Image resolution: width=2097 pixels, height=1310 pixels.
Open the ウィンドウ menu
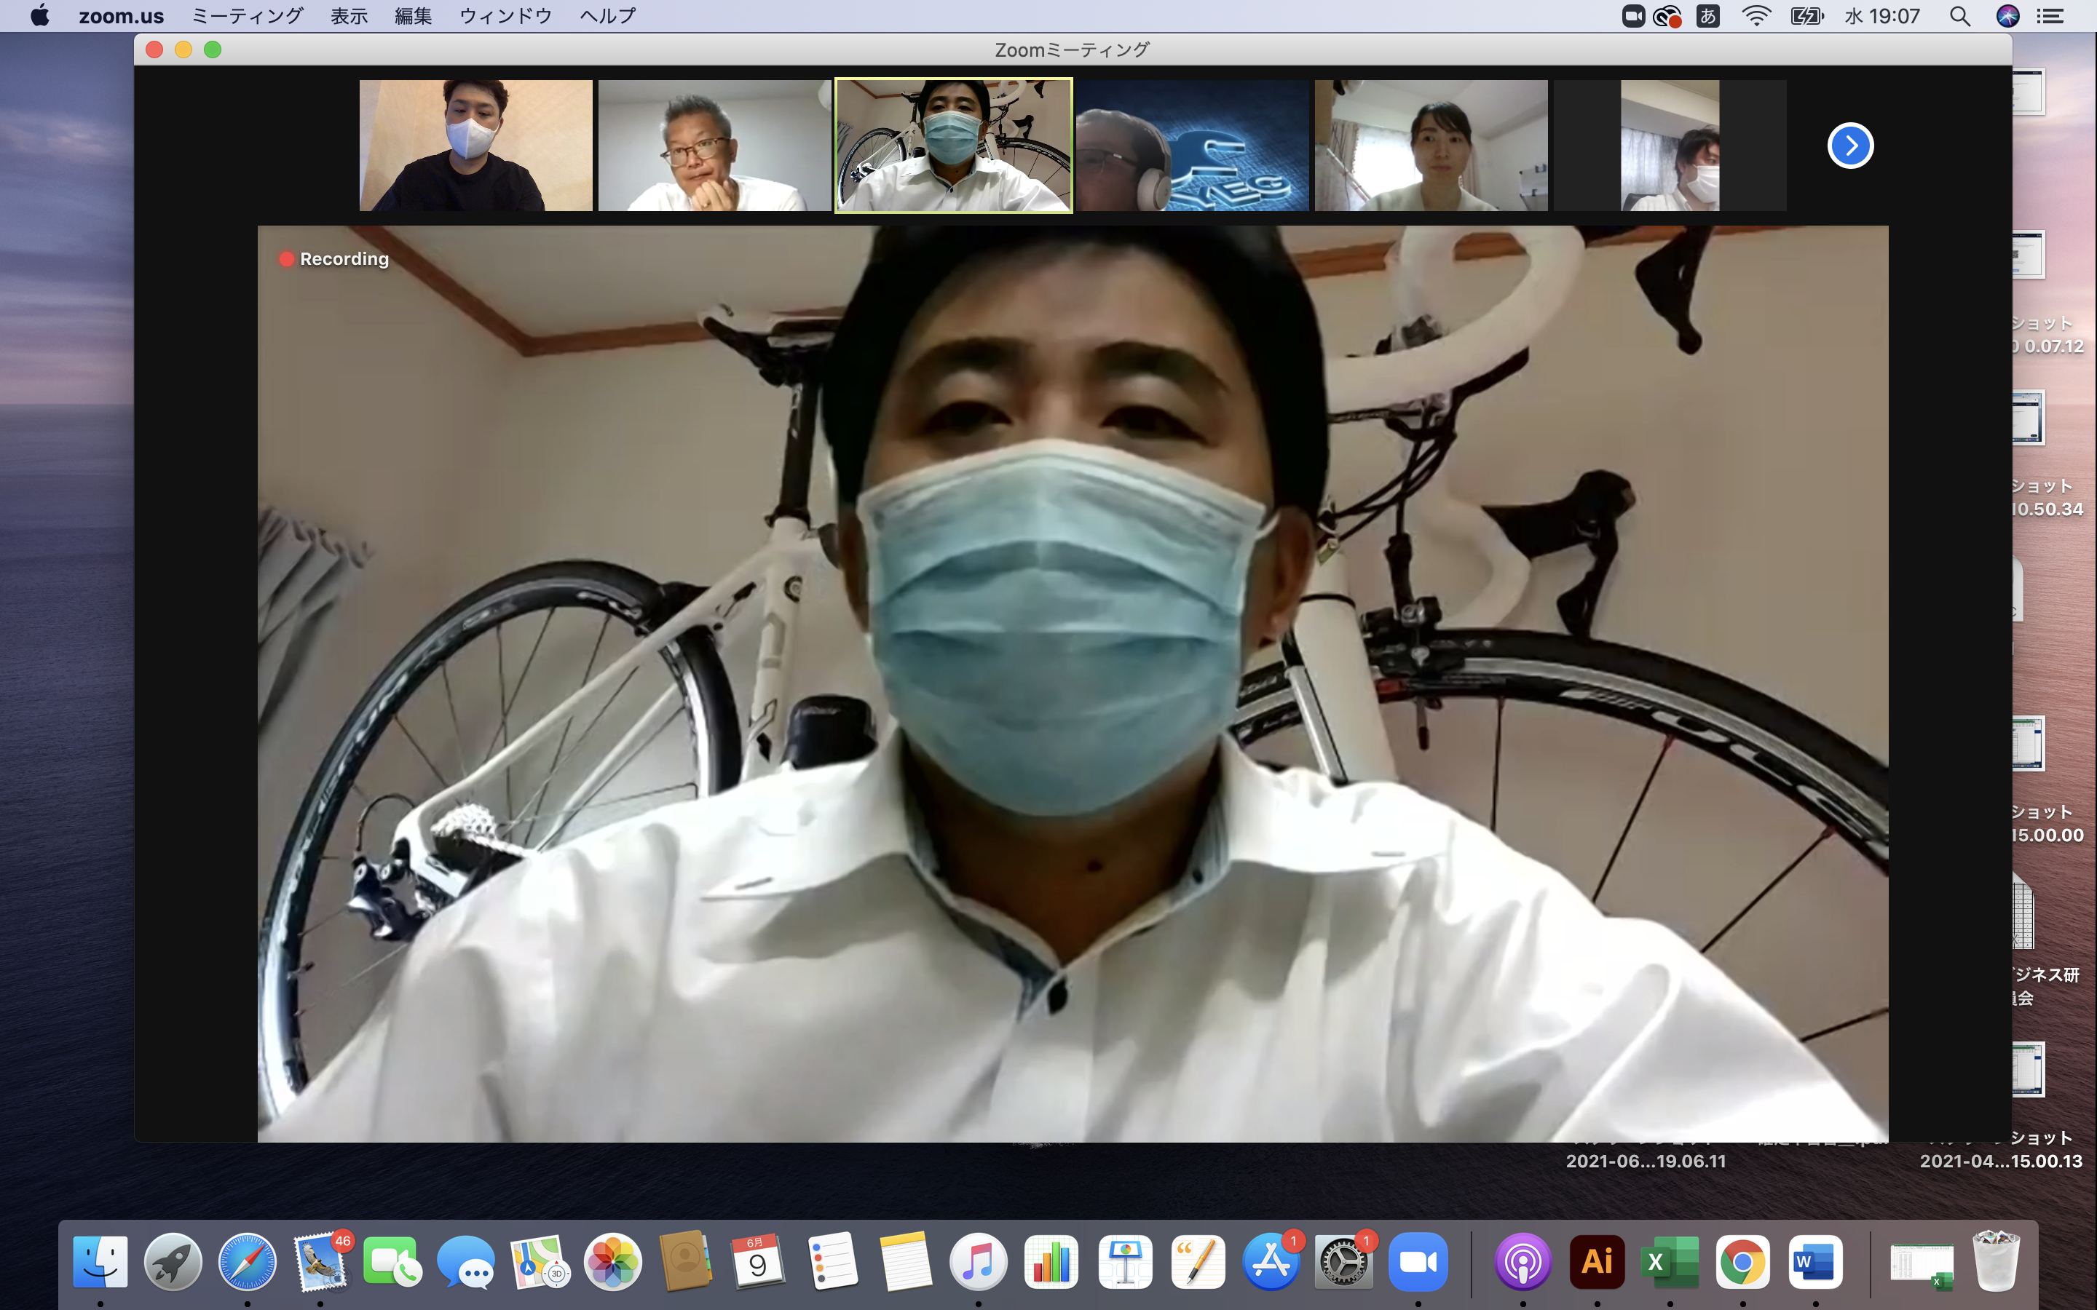tap(505, 17)
